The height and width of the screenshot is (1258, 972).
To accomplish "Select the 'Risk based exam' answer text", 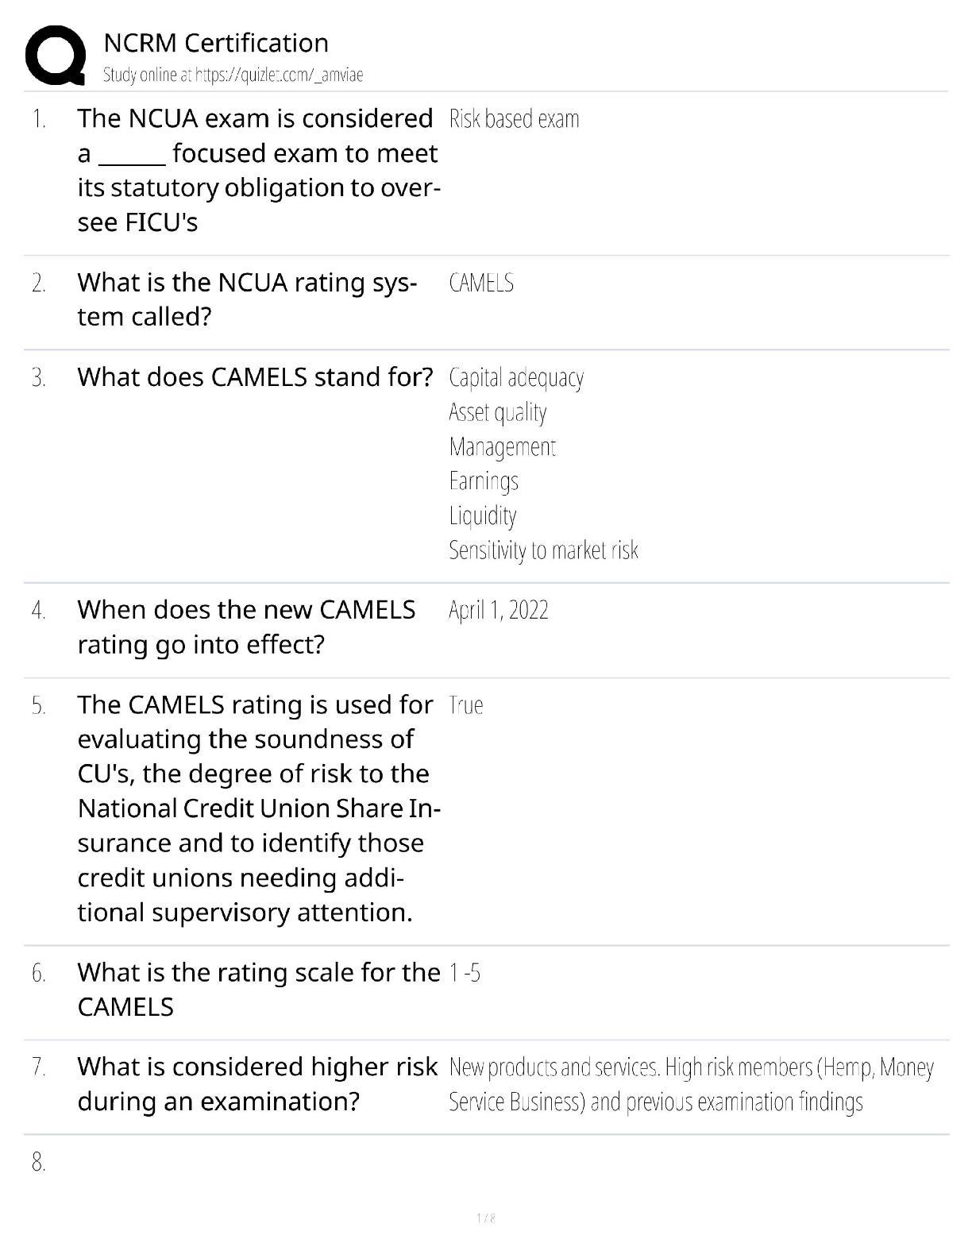I will click(514, 119).
